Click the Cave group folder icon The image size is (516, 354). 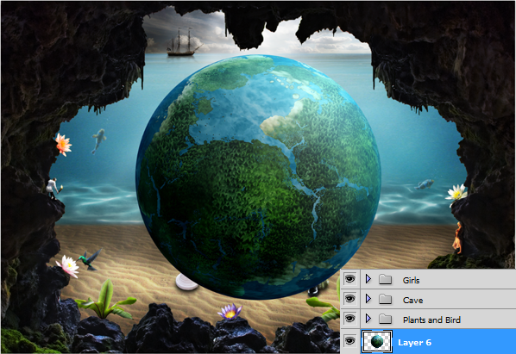click(385, 299)
